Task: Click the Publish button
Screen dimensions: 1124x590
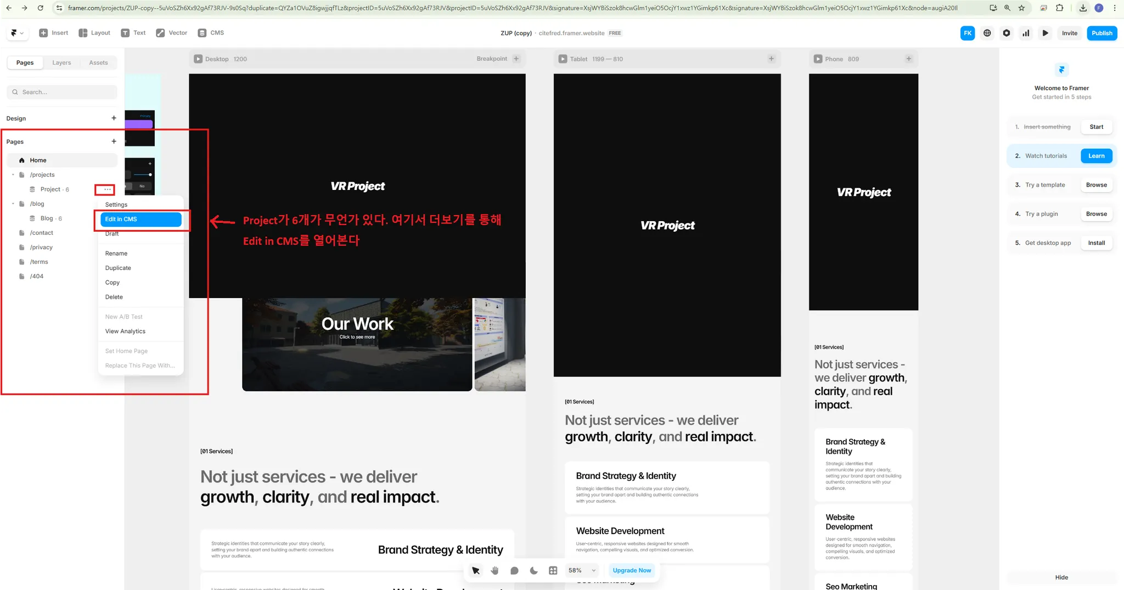Action: pyautogui.click(x=1101, y=33)
